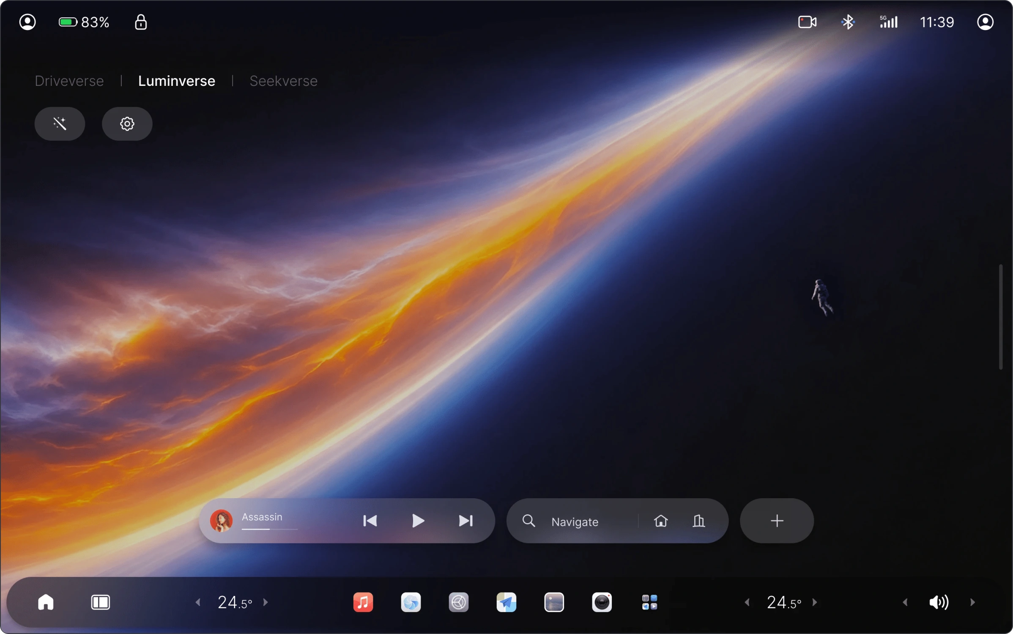Open the dashcam video recorder icon
The height and width of the screenshot is (634, 1013).
807,22
